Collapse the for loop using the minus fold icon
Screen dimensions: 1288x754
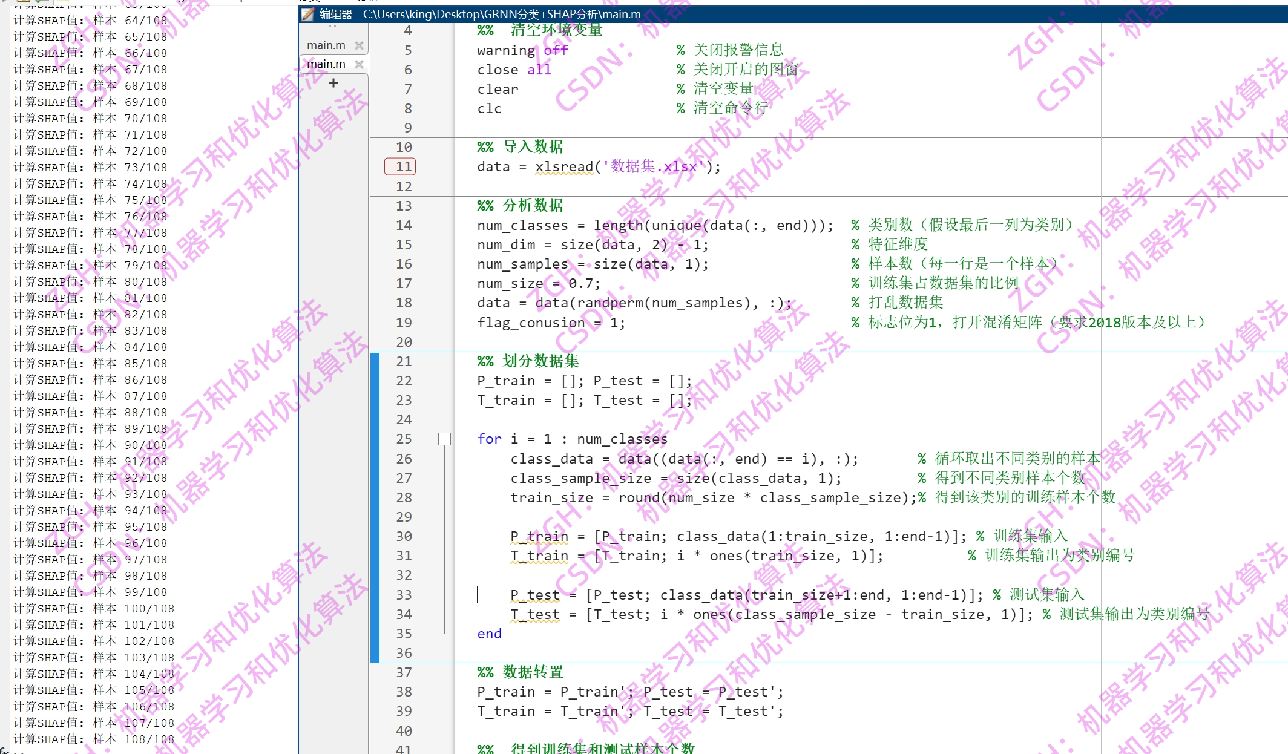pyautogui.click(x=444, y=439)
